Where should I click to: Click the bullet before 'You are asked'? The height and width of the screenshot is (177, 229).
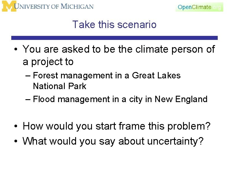click(x=16, y=49)
